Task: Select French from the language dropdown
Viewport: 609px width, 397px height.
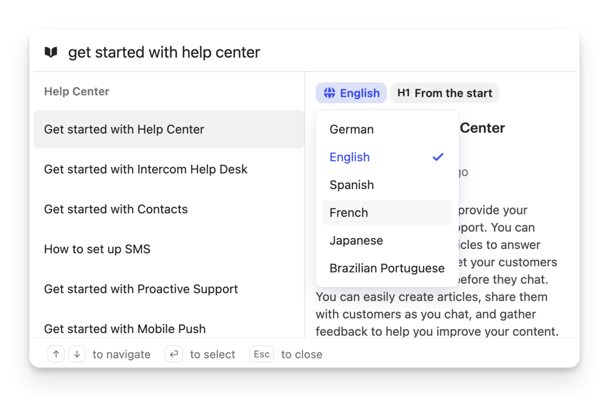Action: coord(349,213)
